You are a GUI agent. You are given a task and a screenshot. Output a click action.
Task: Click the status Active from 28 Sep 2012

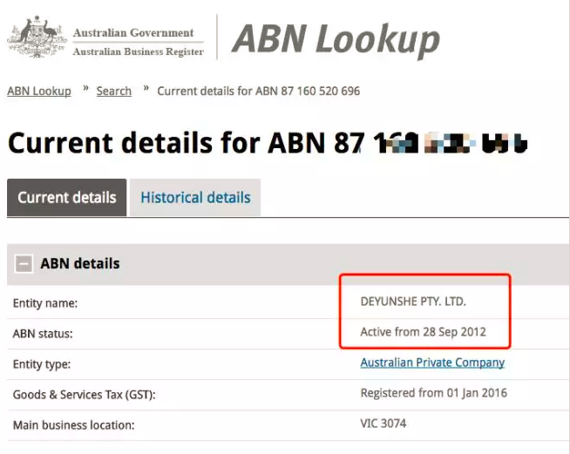[423, 332]
